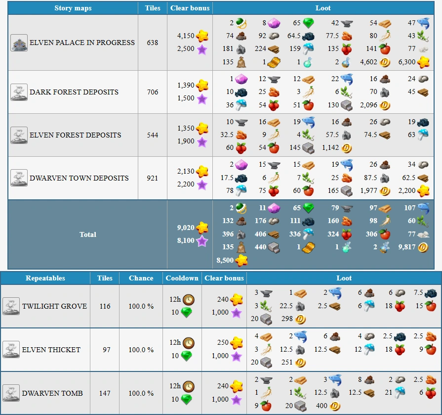Select the ELVEN THICKET name
This screenshot has width=442, height=415.
tap(51, 350)
